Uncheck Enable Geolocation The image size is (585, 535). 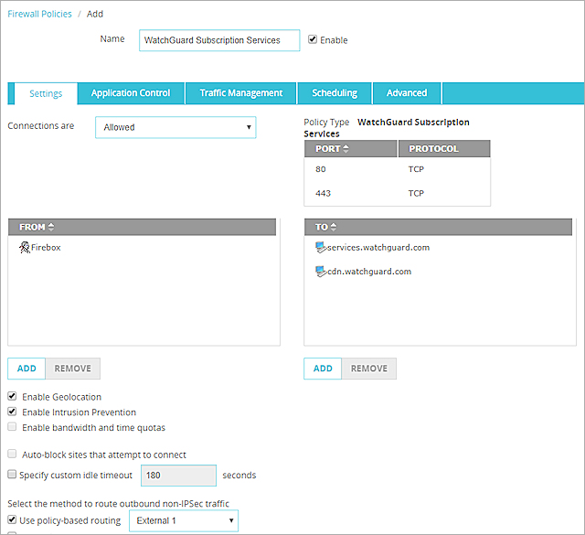(12, 397)
